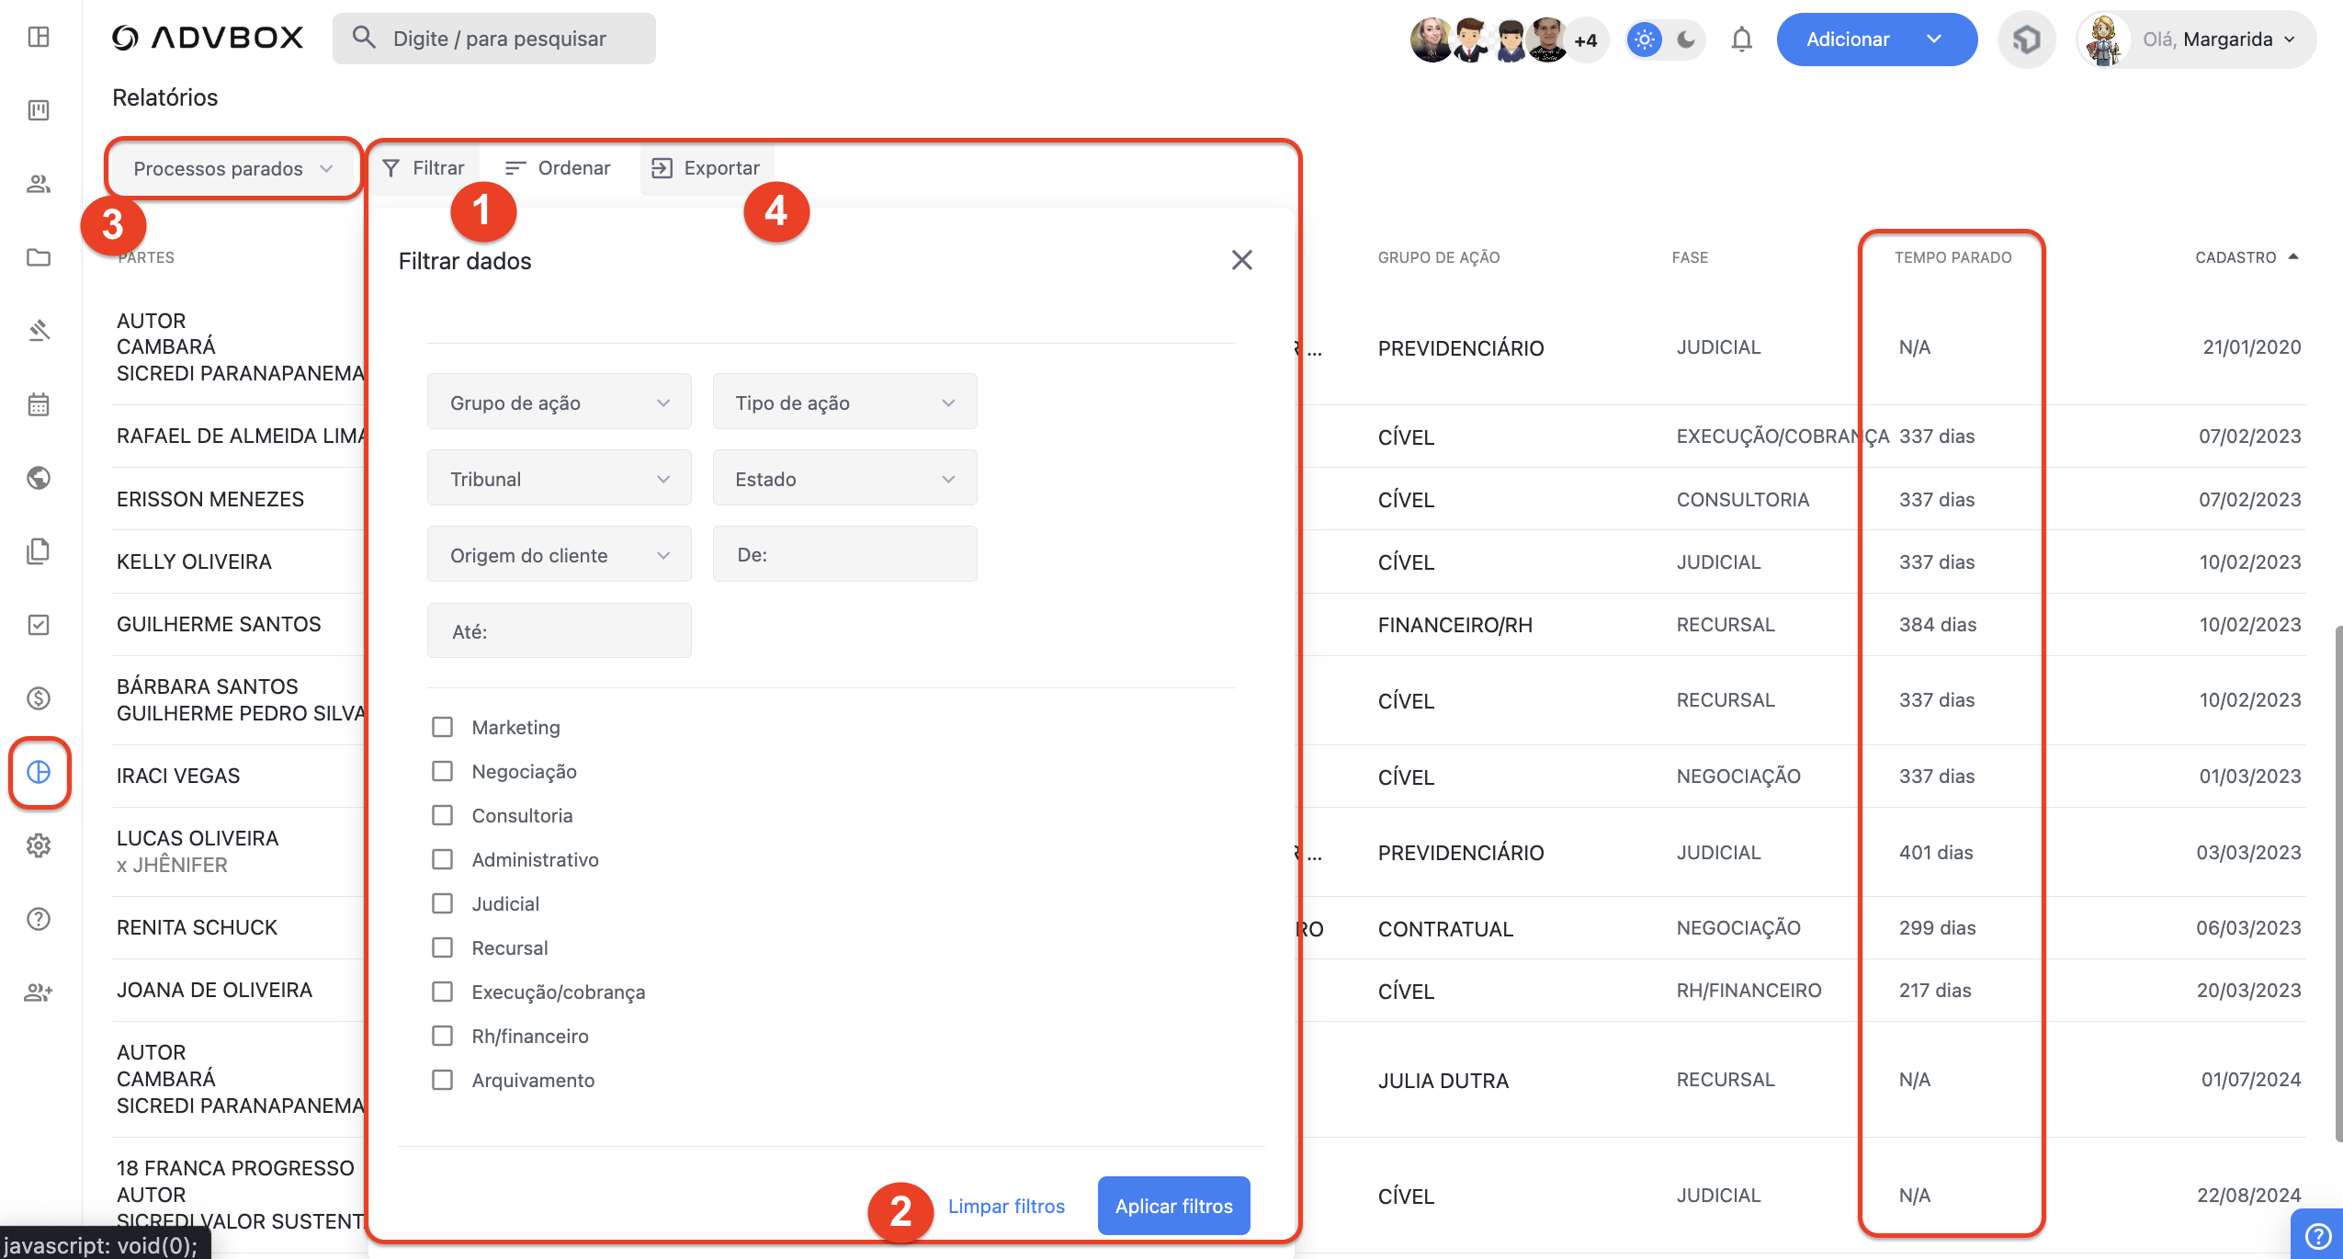The height and width of the screenshot is (1259, 2343).
Task: Enable the Judicial phase checkbox
Action: pos(443,903)
